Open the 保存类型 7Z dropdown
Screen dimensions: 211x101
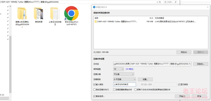pos(118,69)
